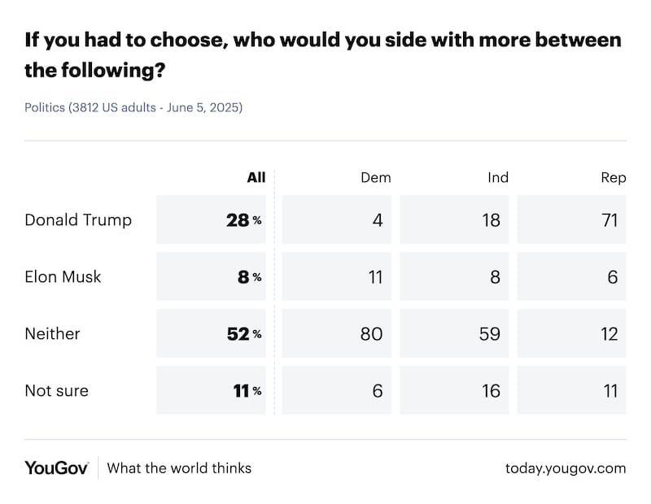Screen dimensions: 651x504
Task: Select the Ind column header
Action: (x=498, y=177)
